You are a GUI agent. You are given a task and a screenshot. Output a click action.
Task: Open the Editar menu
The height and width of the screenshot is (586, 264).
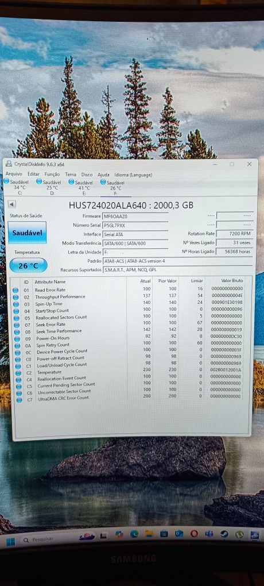(33, 174)
